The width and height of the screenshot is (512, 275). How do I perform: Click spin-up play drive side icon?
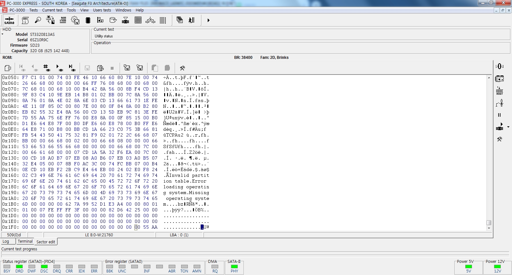[x=500, y=127]
